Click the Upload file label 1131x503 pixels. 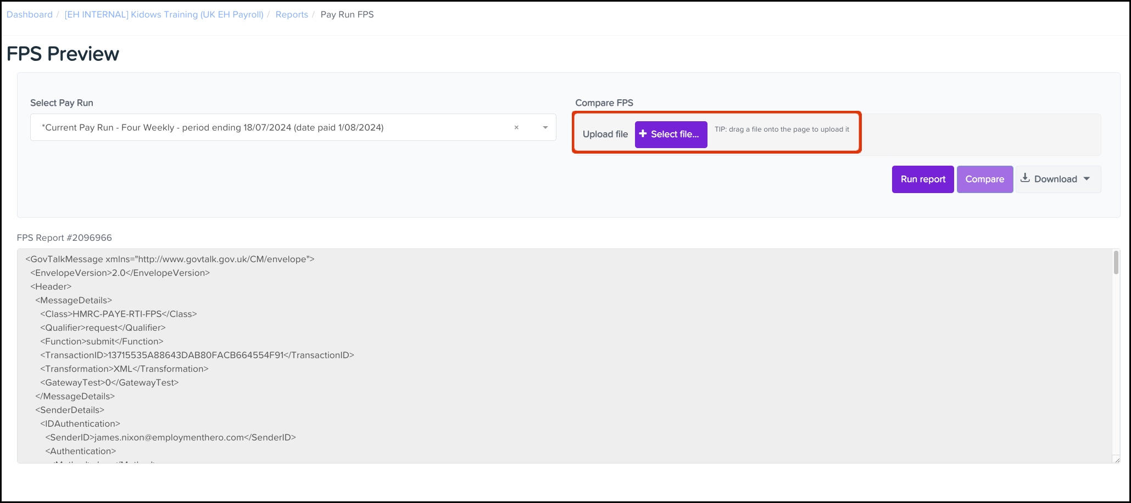(x=605, y=134)
